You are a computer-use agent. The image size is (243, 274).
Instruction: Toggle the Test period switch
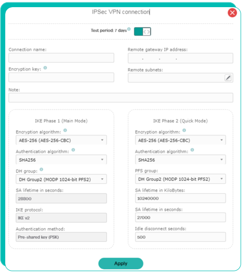click(142, 32)
